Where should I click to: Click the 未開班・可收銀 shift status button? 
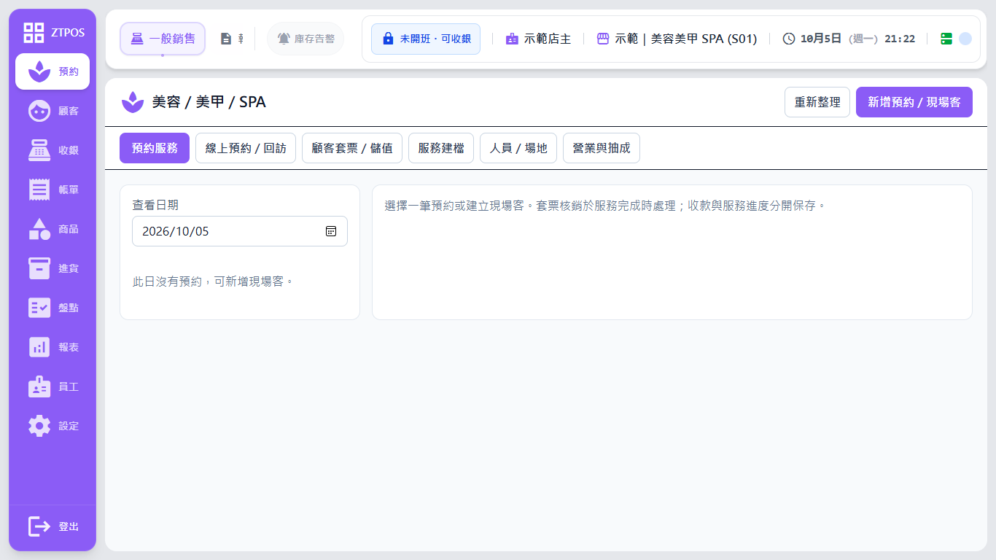(x=426, y=39)
